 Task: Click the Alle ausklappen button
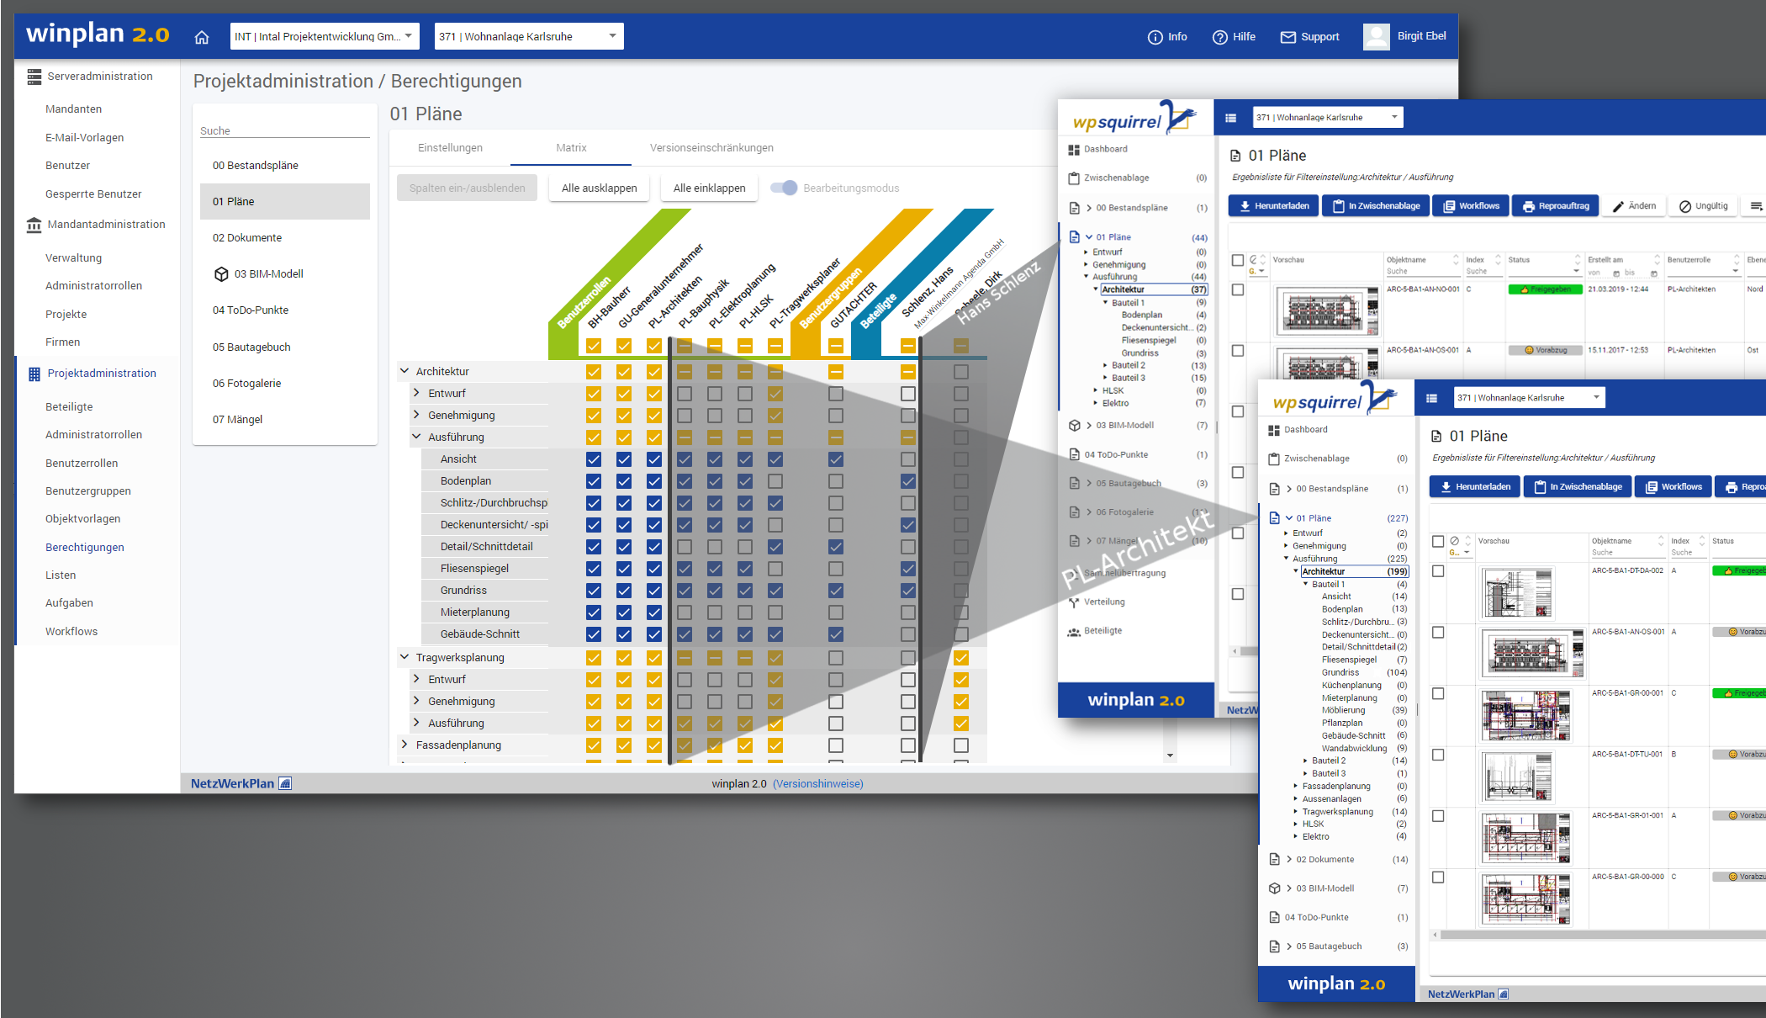tap(599, 188)
